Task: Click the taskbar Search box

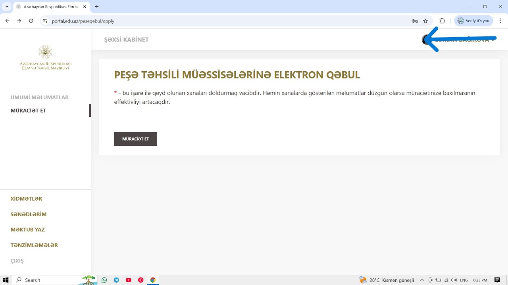Action: (x=55, y=280)
